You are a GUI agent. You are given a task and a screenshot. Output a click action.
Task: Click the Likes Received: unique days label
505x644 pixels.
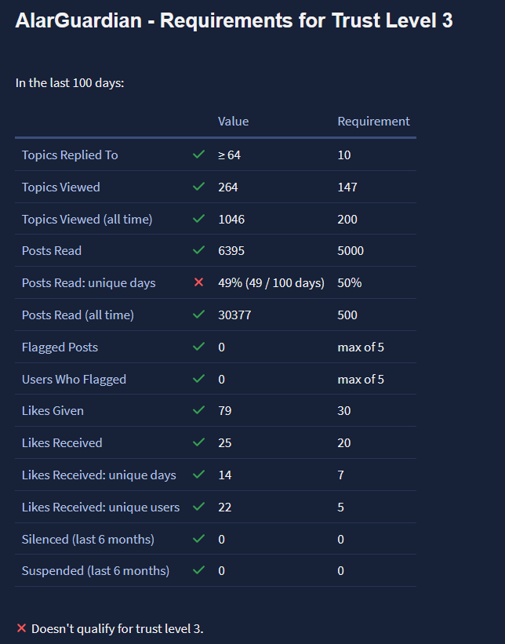(99, 475)
